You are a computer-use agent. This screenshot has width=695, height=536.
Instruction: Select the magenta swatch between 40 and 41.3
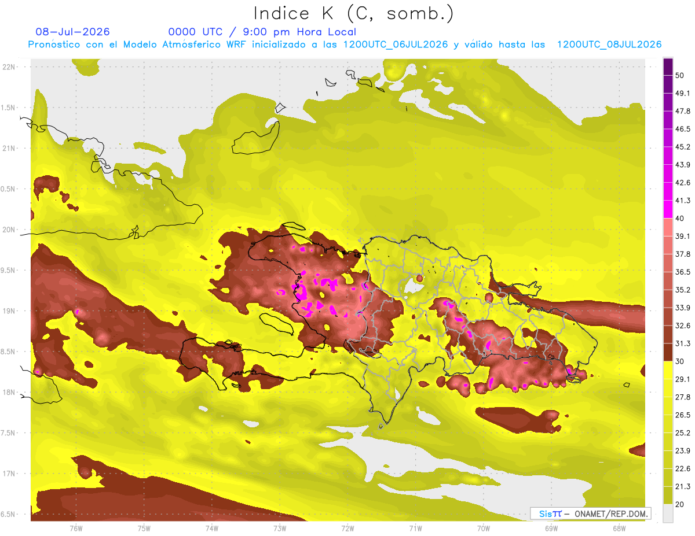click(668, 209)
